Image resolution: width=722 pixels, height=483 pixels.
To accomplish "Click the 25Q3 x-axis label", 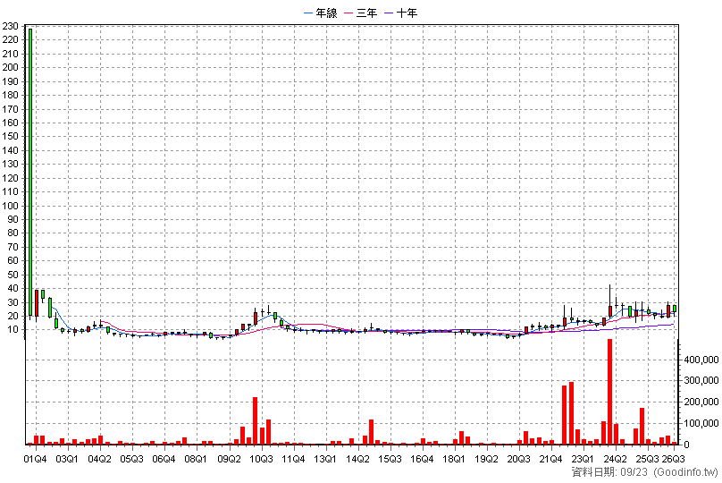I will point(648,459).
